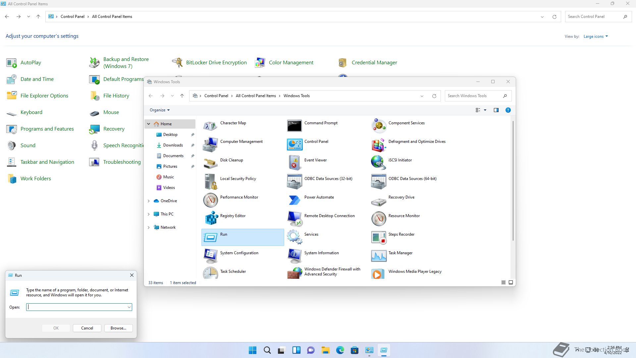Open Windows Start button on taskbar

tap(252, 350)
